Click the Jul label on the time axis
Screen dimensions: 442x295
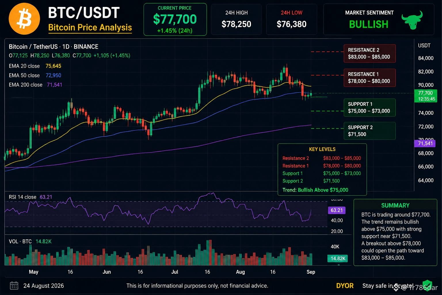click(175, 272)
